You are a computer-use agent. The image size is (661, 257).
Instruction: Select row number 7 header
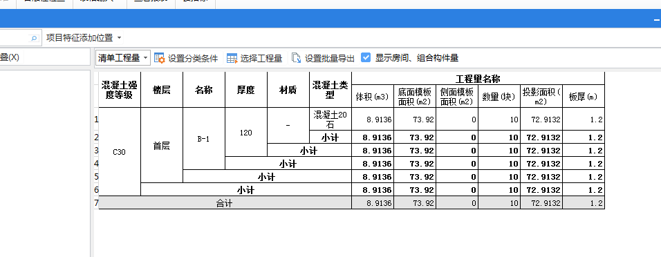(96, 203)
